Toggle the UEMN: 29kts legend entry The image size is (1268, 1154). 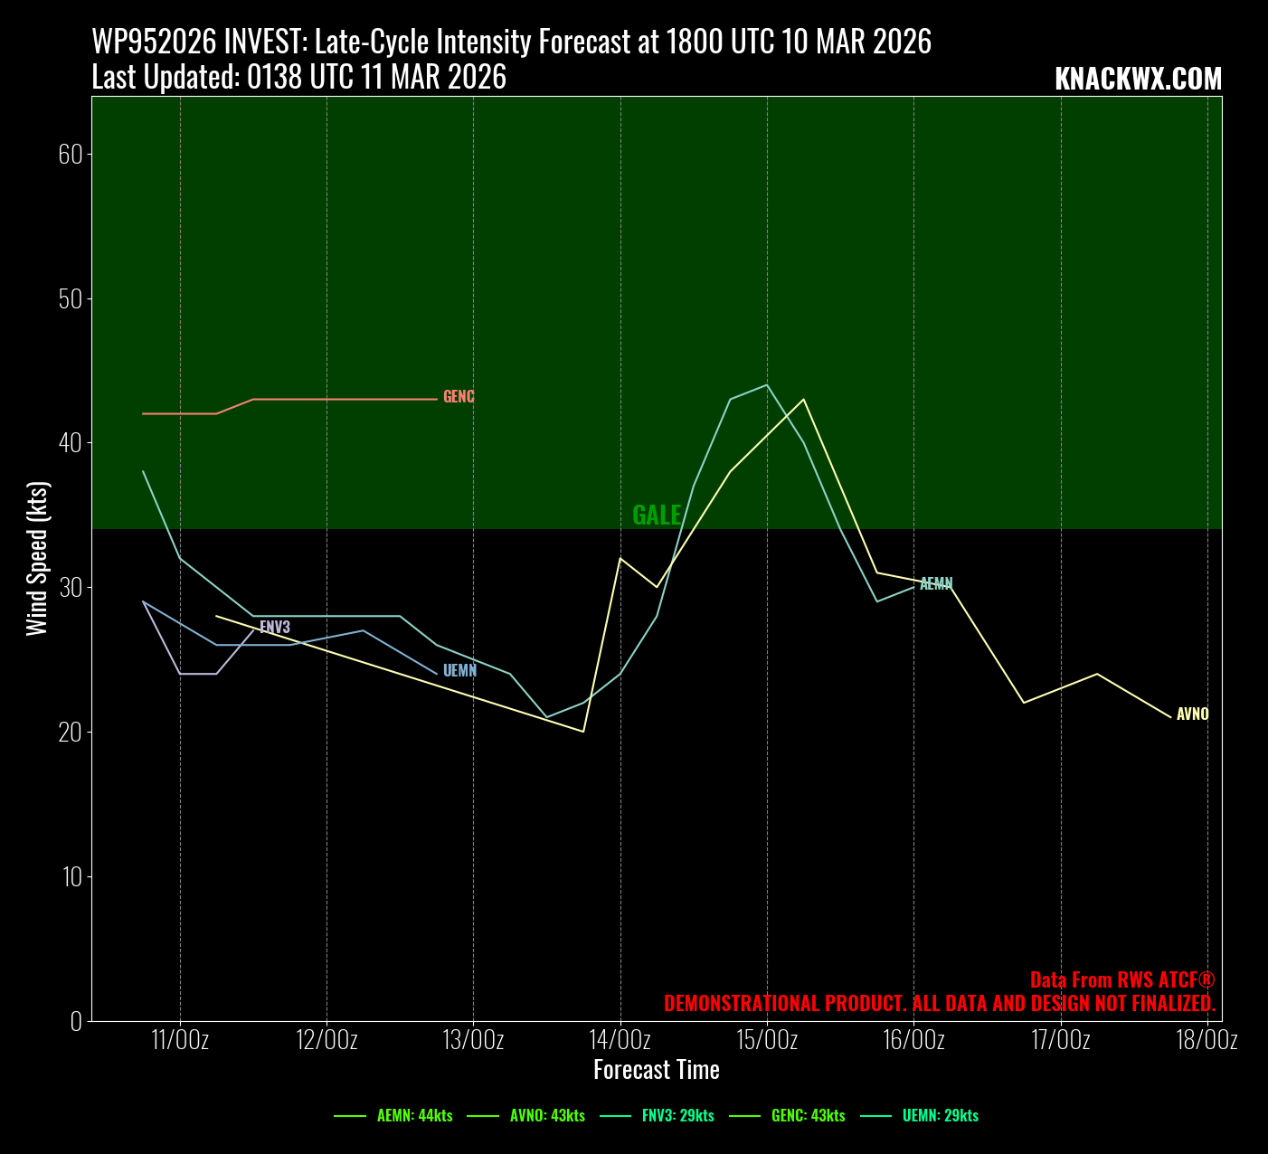(940, 1115)
